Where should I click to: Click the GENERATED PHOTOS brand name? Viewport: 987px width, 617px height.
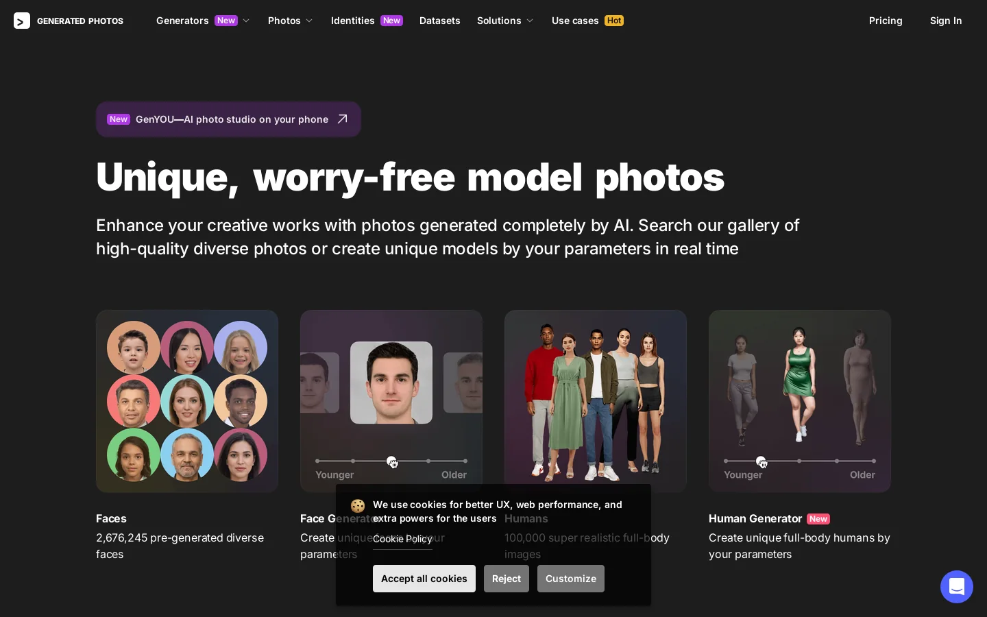pyautogui.click(x=80, y=21)
